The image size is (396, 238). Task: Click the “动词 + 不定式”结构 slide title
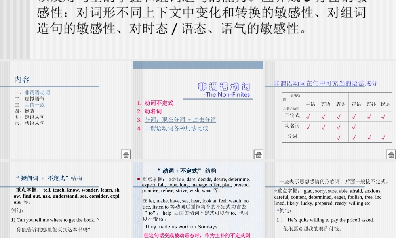coord(187,171)
